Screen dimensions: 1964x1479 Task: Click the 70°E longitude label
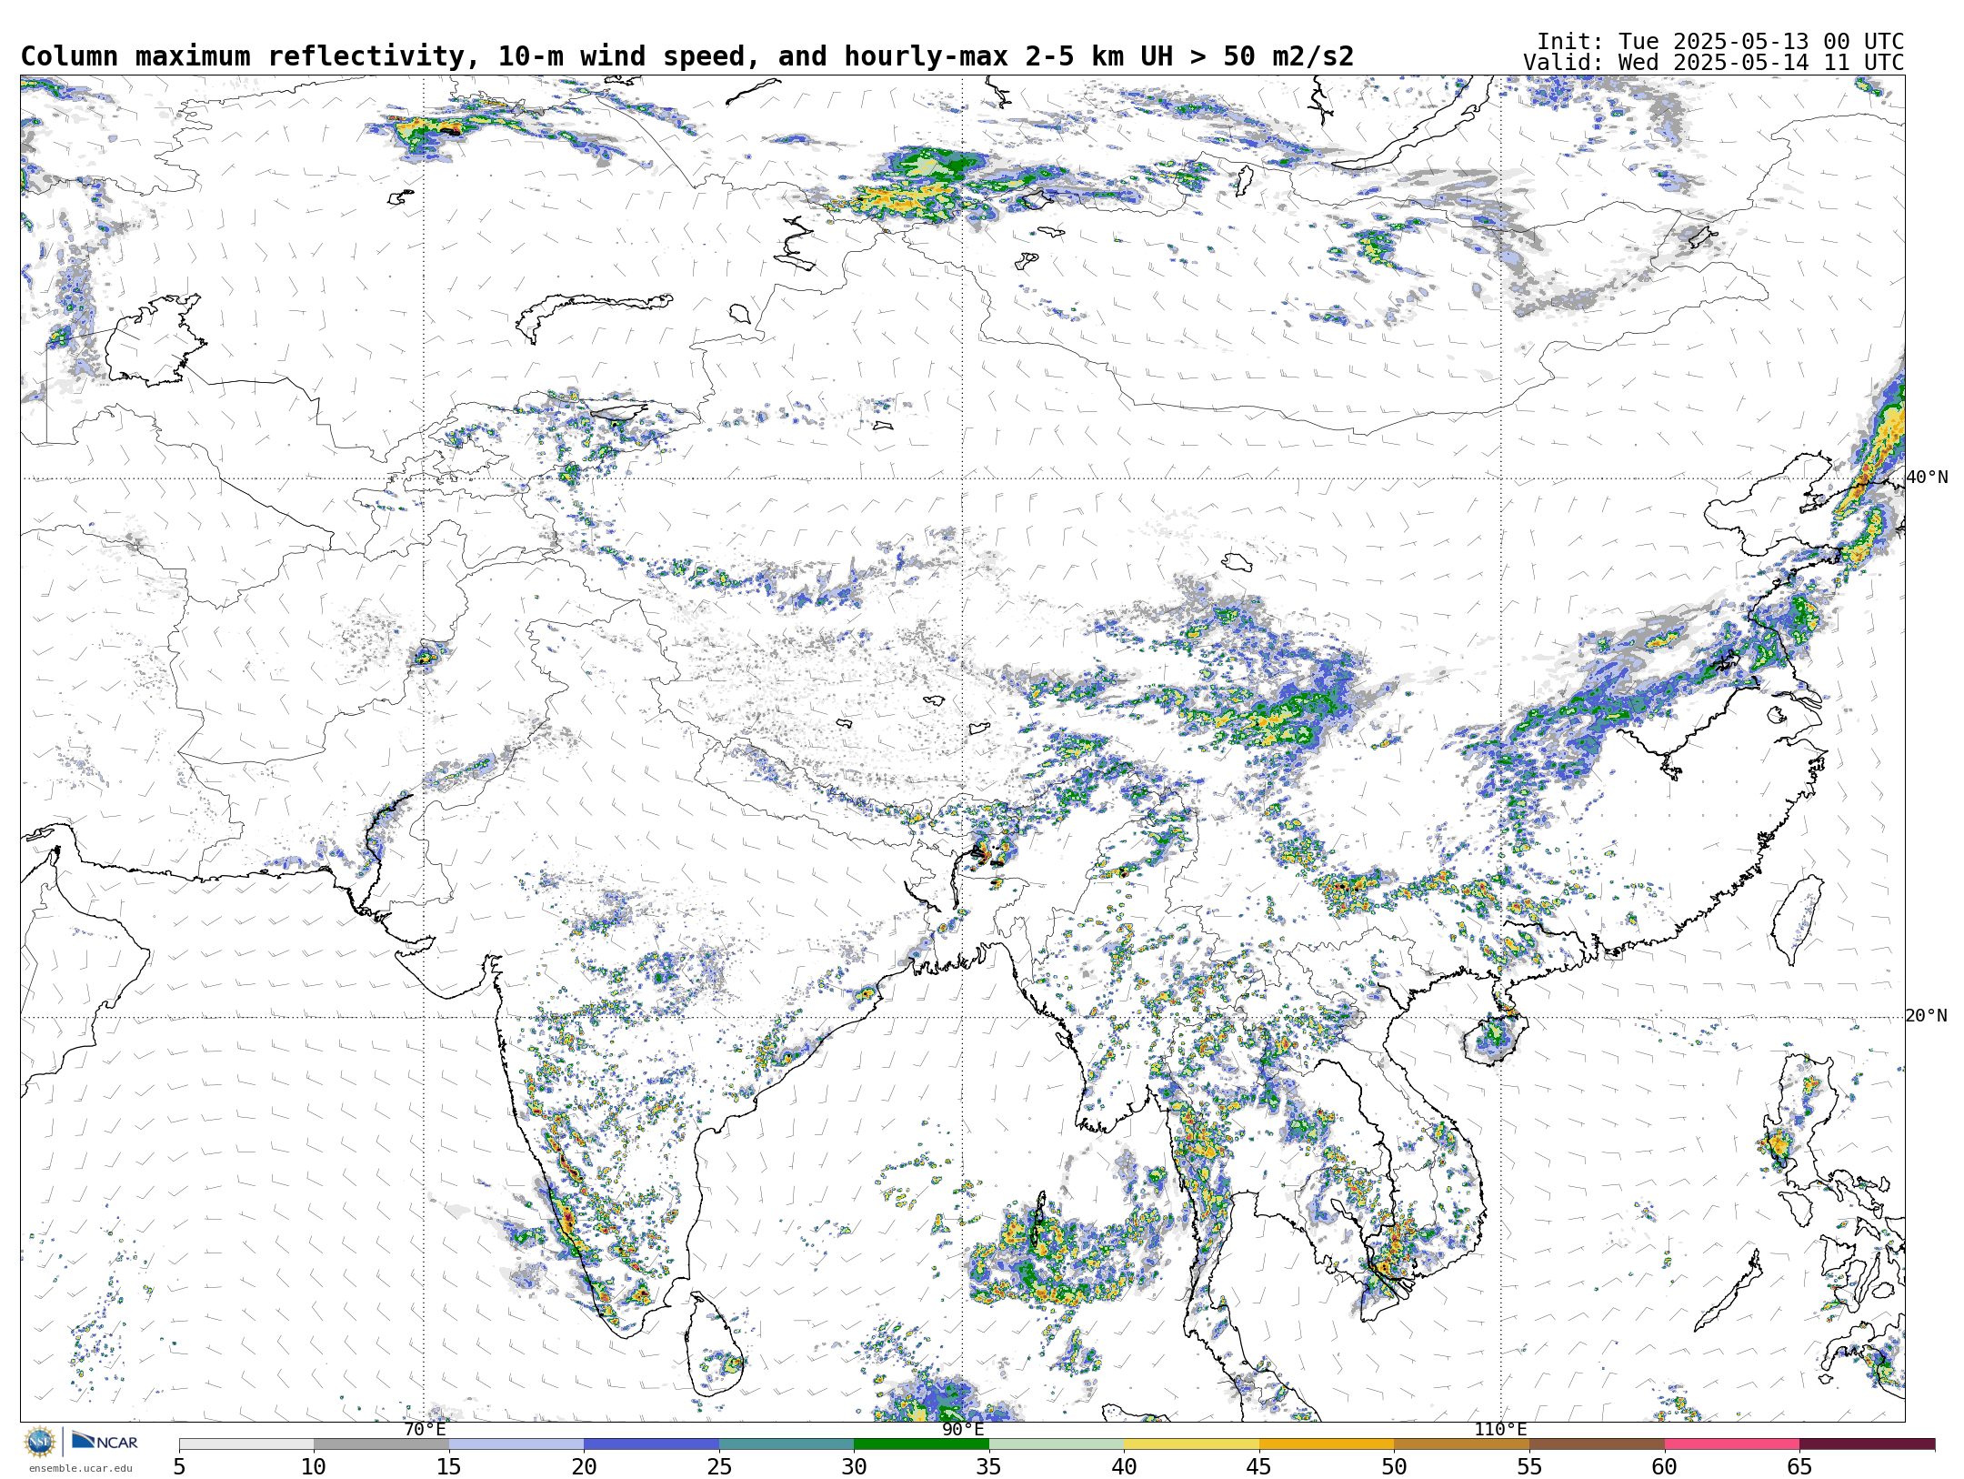tap(425, 1430)
